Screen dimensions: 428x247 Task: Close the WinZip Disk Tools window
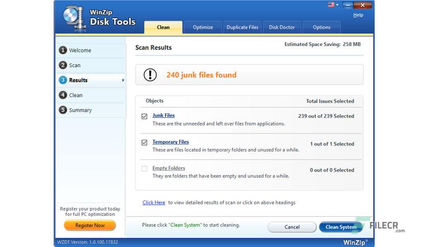(x=362, y=5)
